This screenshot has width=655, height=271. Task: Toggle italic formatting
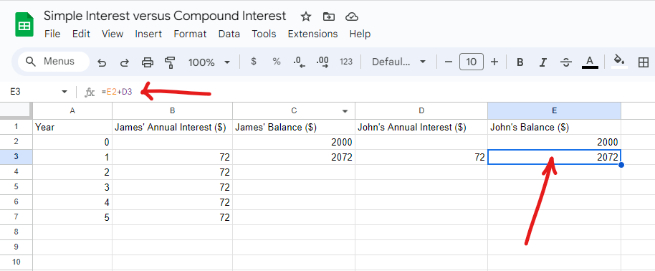tap(543, 63)
